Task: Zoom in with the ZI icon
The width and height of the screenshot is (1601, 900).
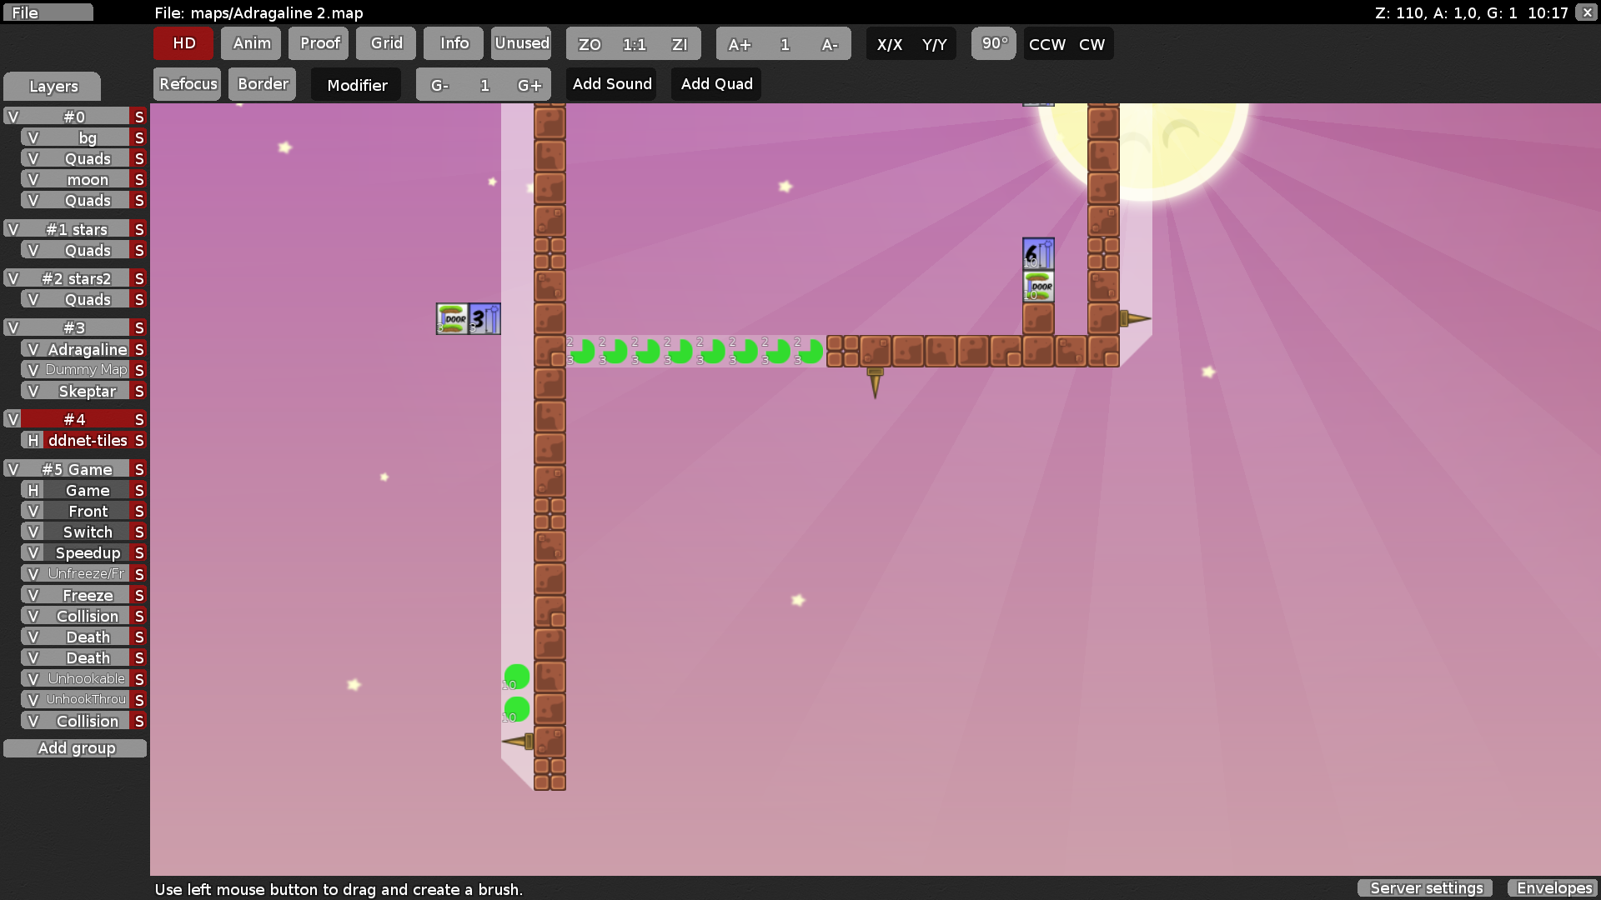Action: click(680, 44)
